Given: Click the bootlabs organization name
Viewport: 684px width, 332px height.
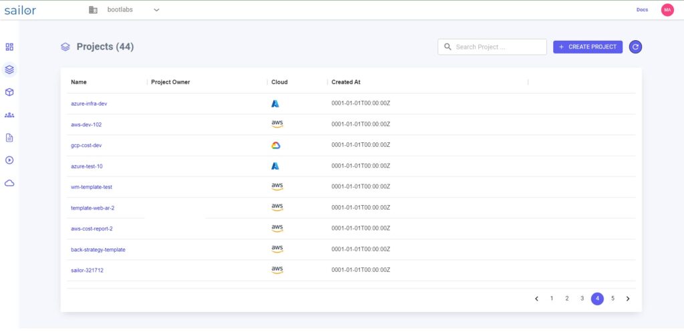Looking at the screenshot, I should tap(120, 9).
